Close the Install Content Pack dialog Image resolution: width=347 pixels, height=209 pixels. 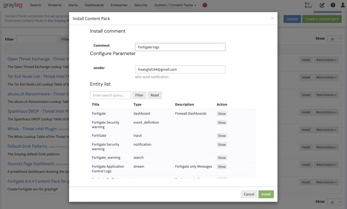click(272, 18)
